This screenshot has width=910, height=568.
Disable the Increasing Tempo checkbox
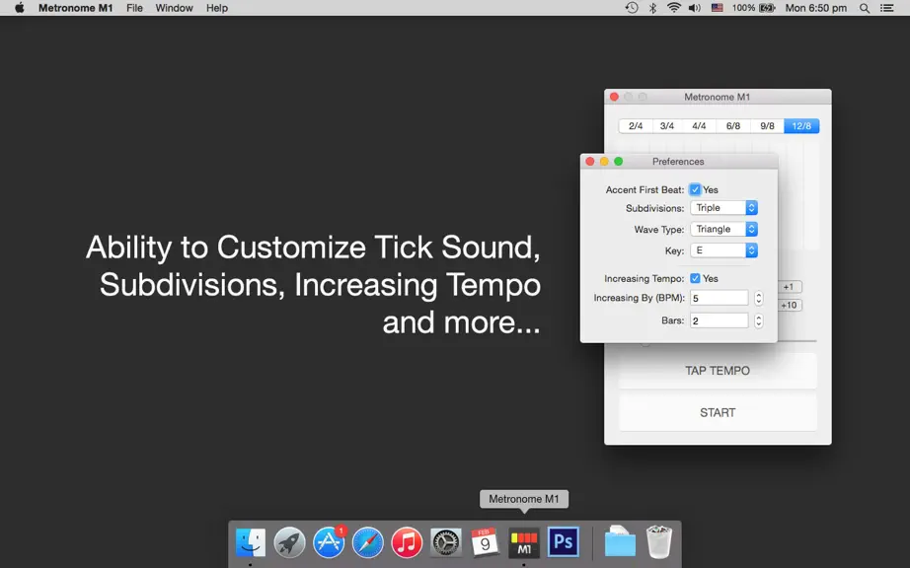coord(695,278)
